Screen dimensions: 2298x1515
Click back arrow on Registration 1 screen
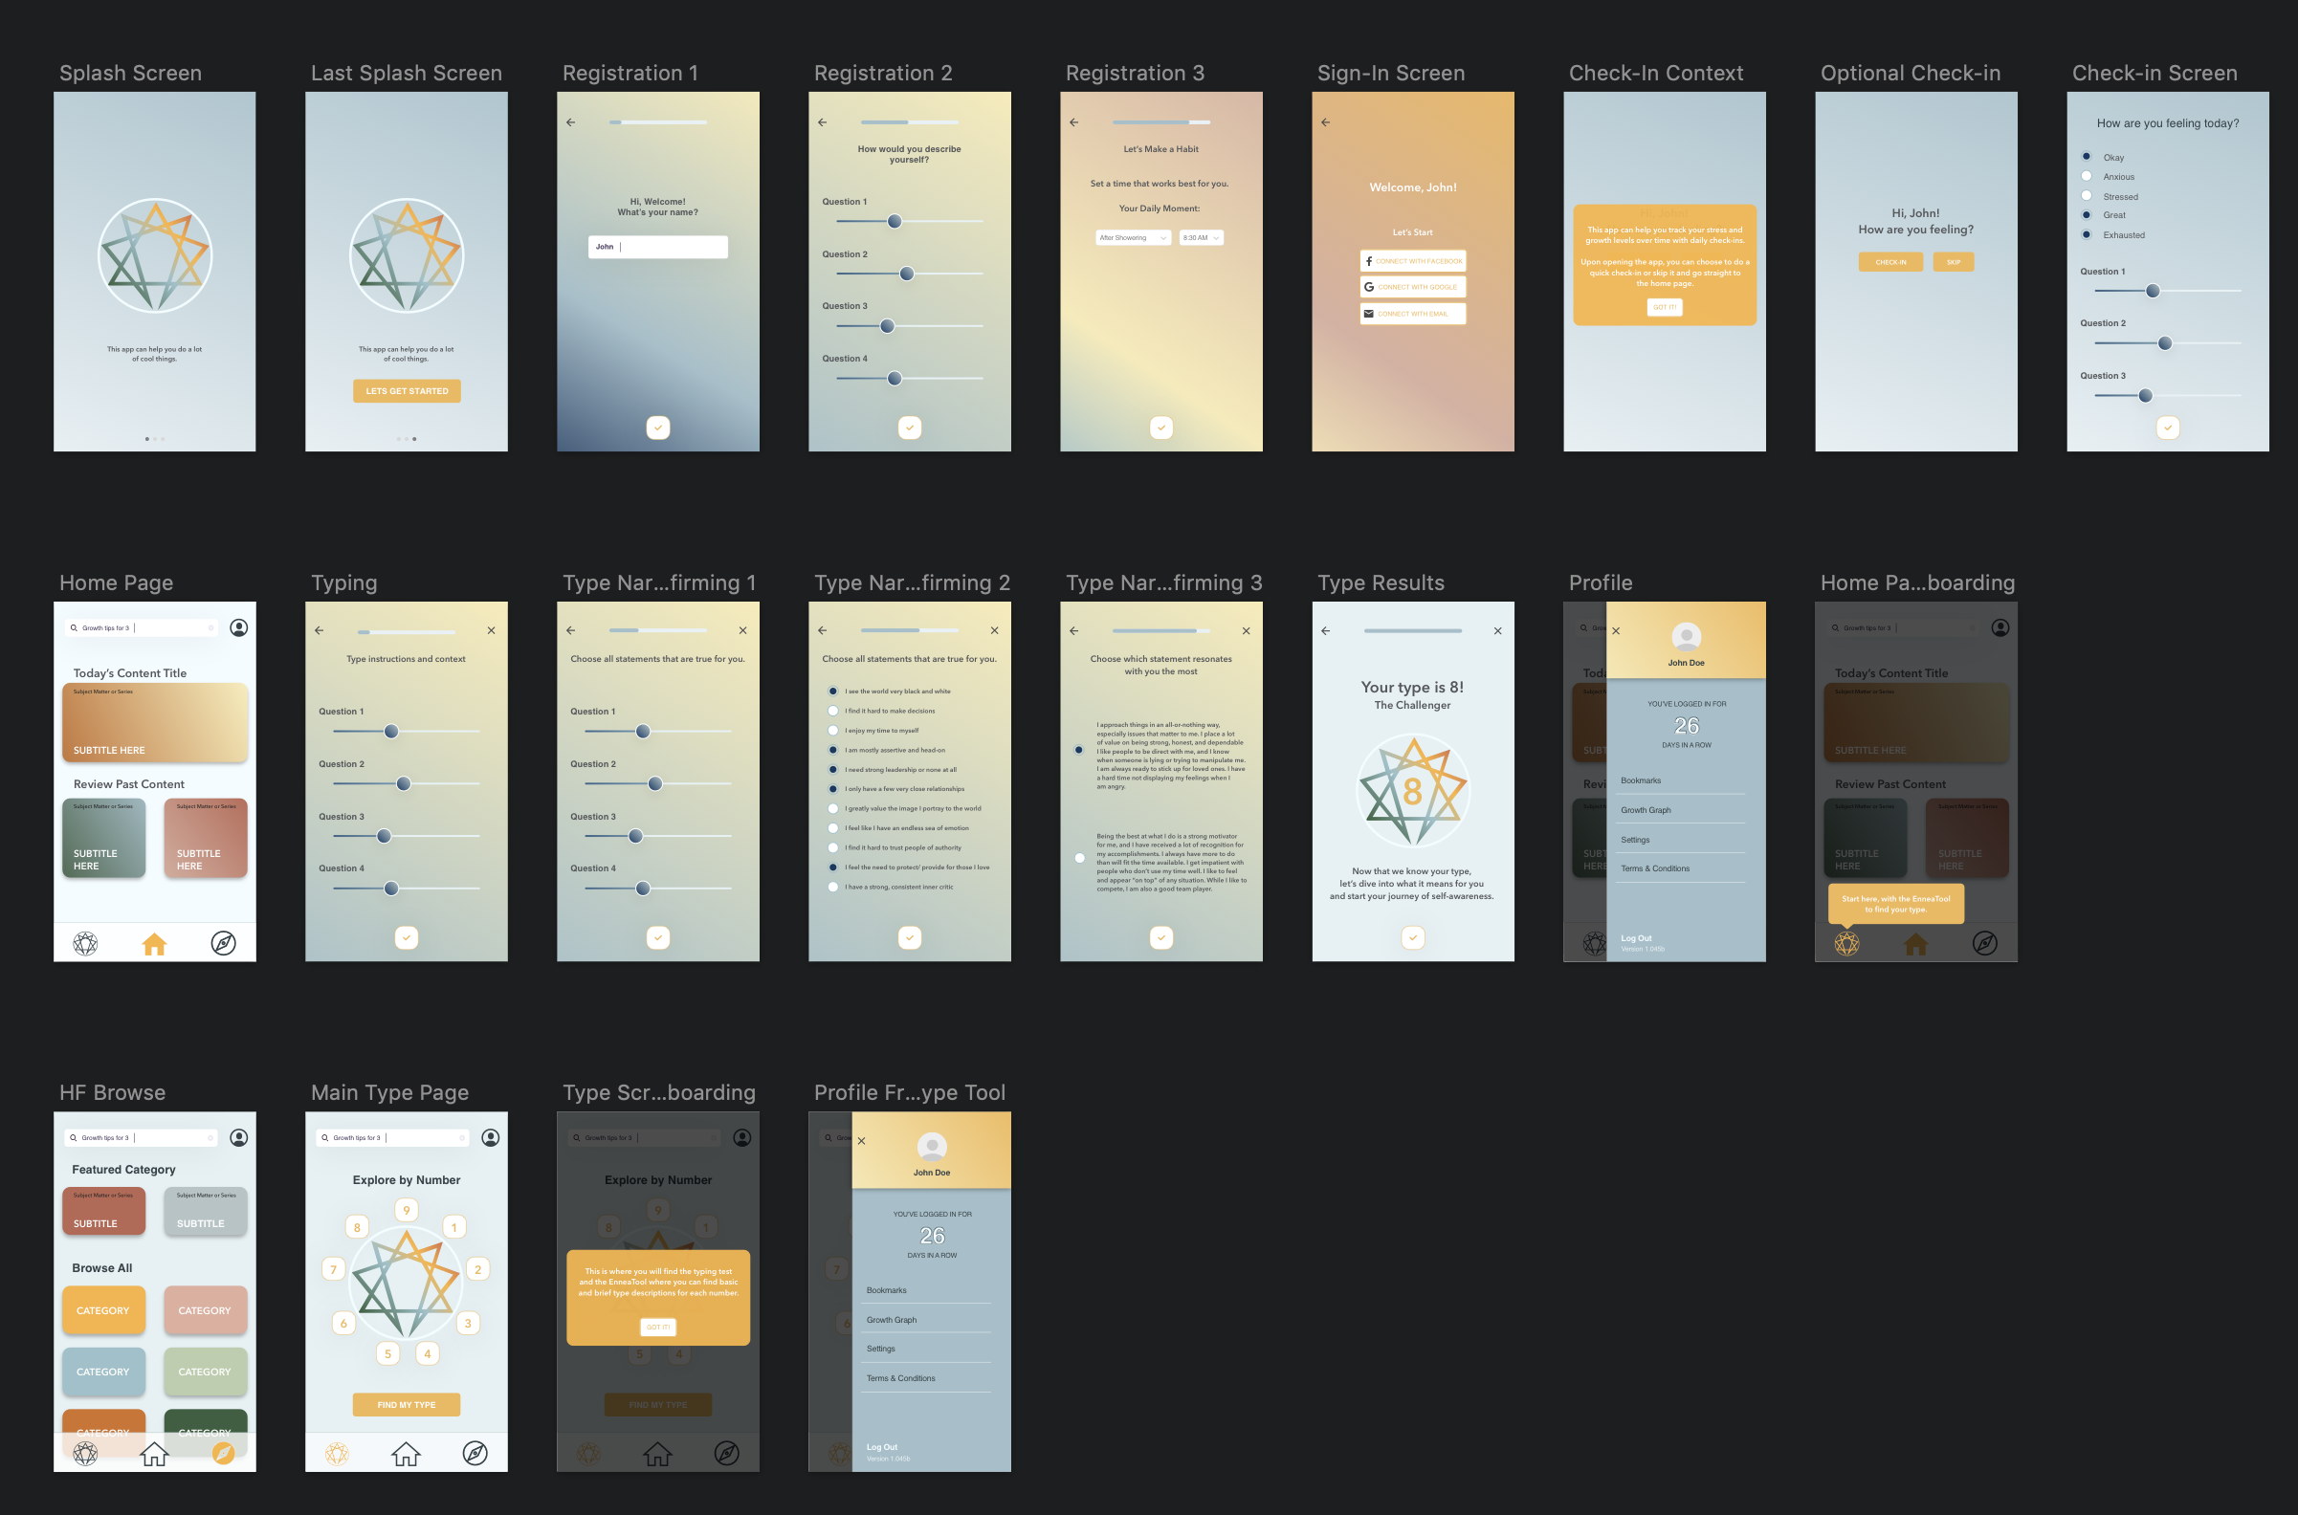570,122
